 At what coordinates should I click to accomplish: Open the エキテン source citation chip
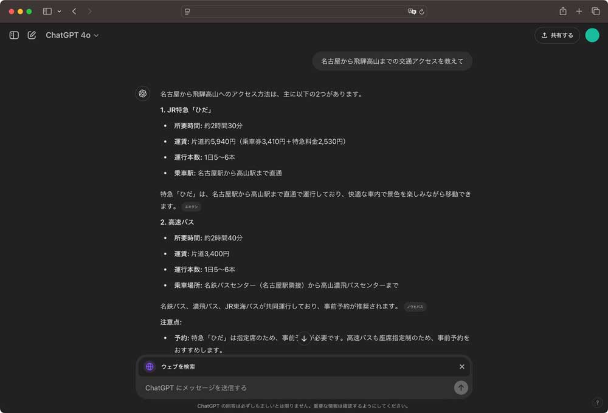tap(191, 207)
